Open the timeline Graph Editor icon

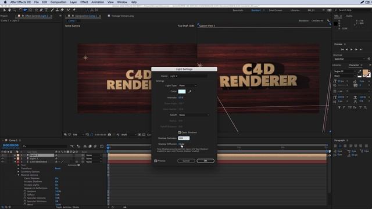coord(102,146)
